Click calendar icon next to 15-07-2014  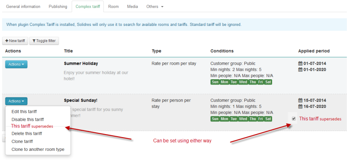pos(300,101)
